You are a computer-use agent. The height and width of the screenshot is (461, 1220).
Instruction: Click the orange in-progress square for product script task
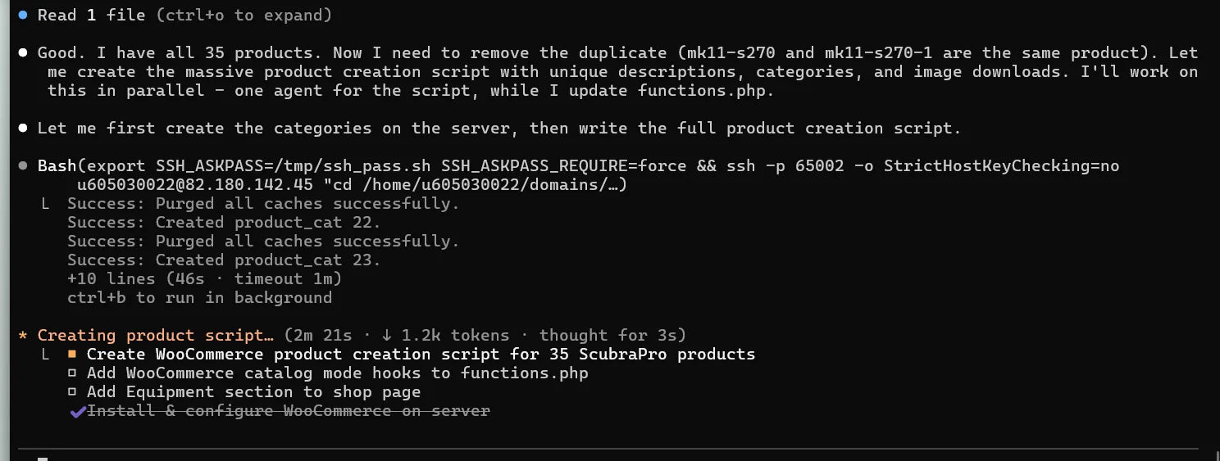pos(72,355)
